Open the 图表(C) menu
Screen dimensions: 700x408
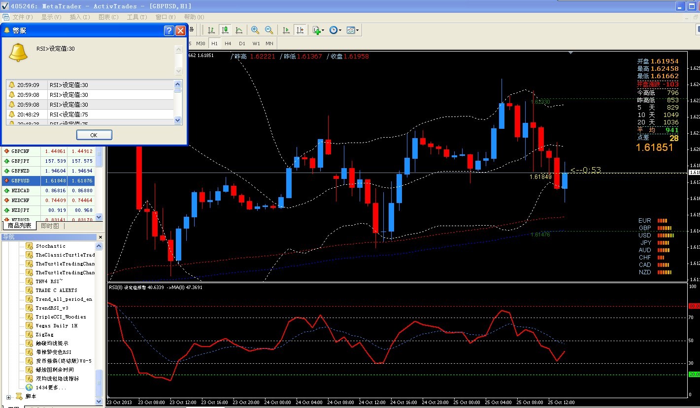pyautogui.click(x=108, y=17)
